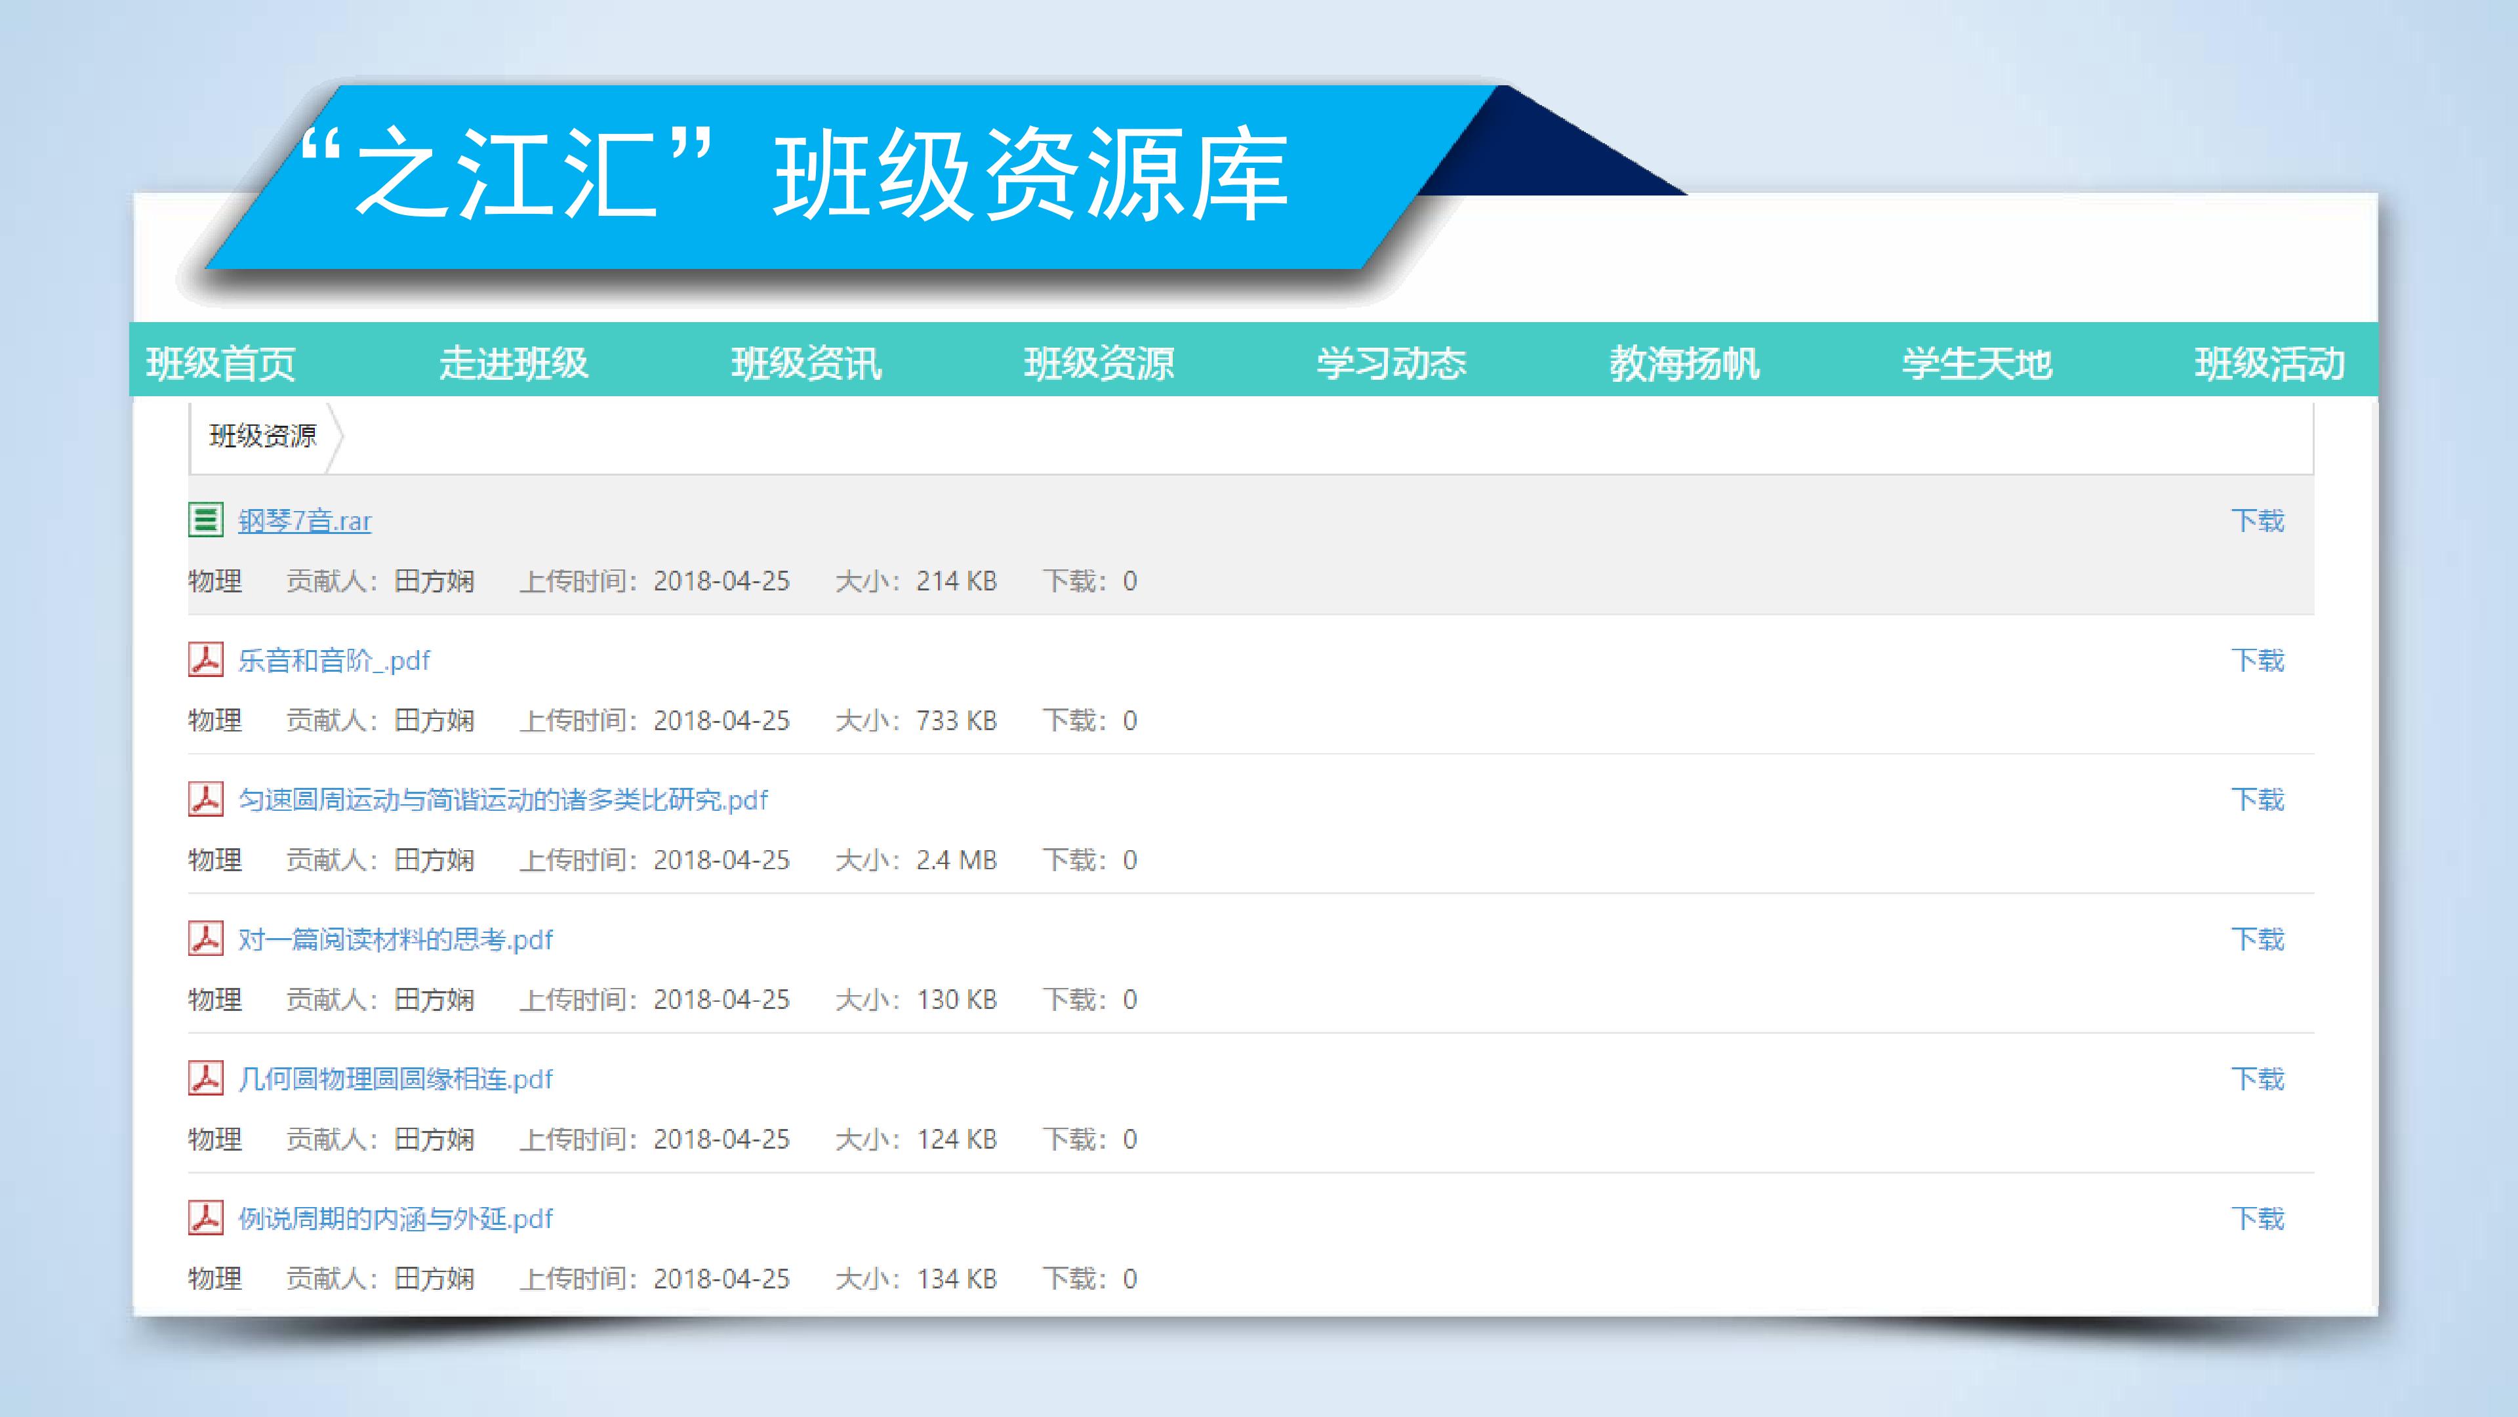The height and width of the screenshot is (1417, 2518).
Task: Switch to the 走进班级 tab
Action: [513, 363]
